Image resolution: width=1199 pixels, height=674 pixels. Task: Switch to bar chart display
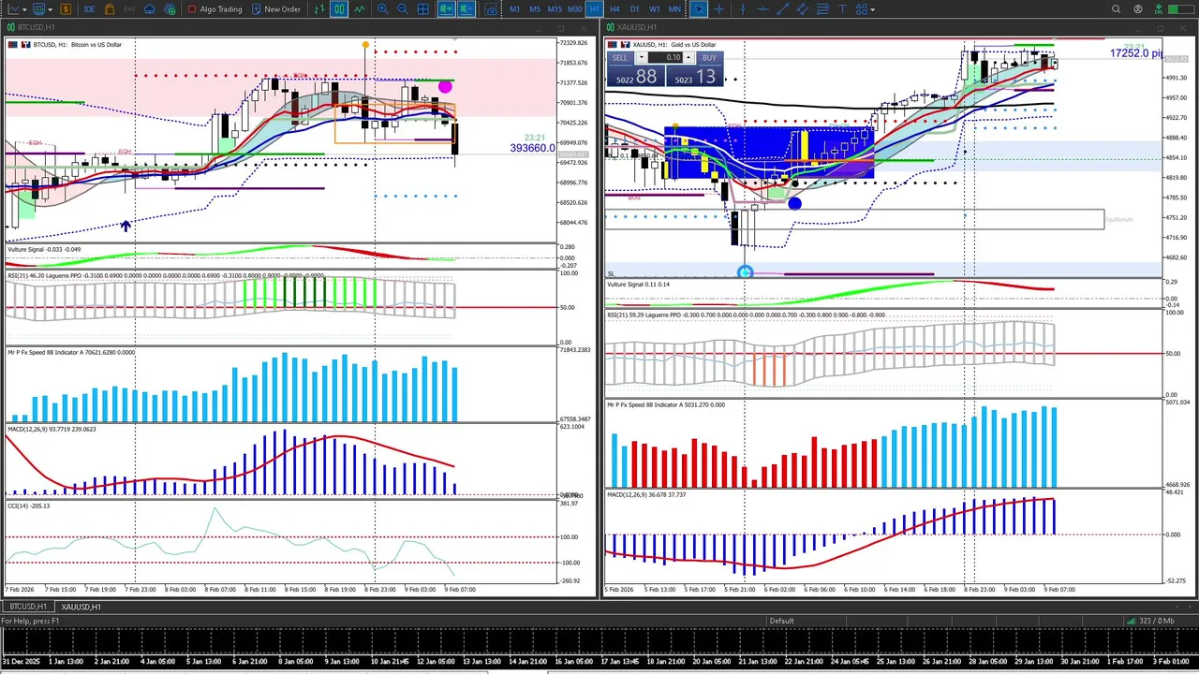[x=319, y=8]
